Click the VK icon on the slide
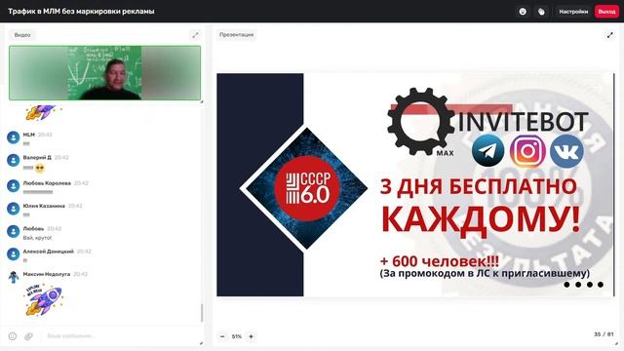This screenshot has height=351, width=624. 566,151
